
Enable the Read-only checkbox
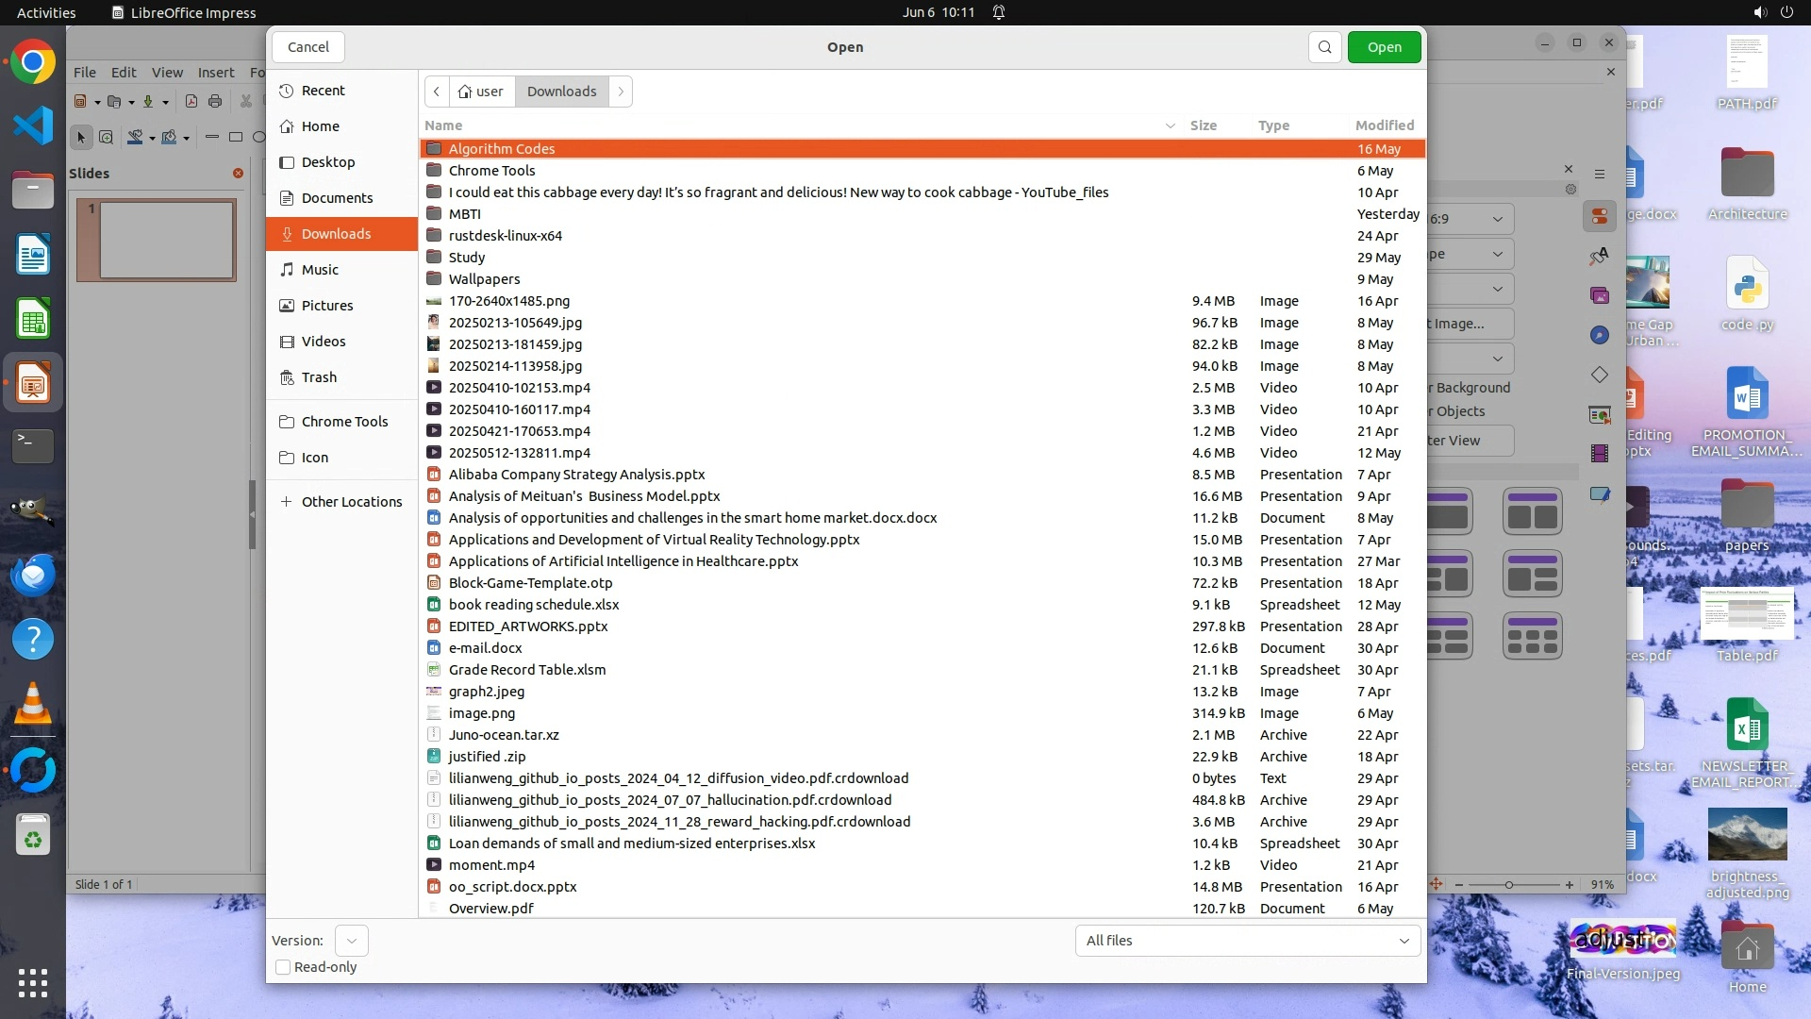[283, 967]
